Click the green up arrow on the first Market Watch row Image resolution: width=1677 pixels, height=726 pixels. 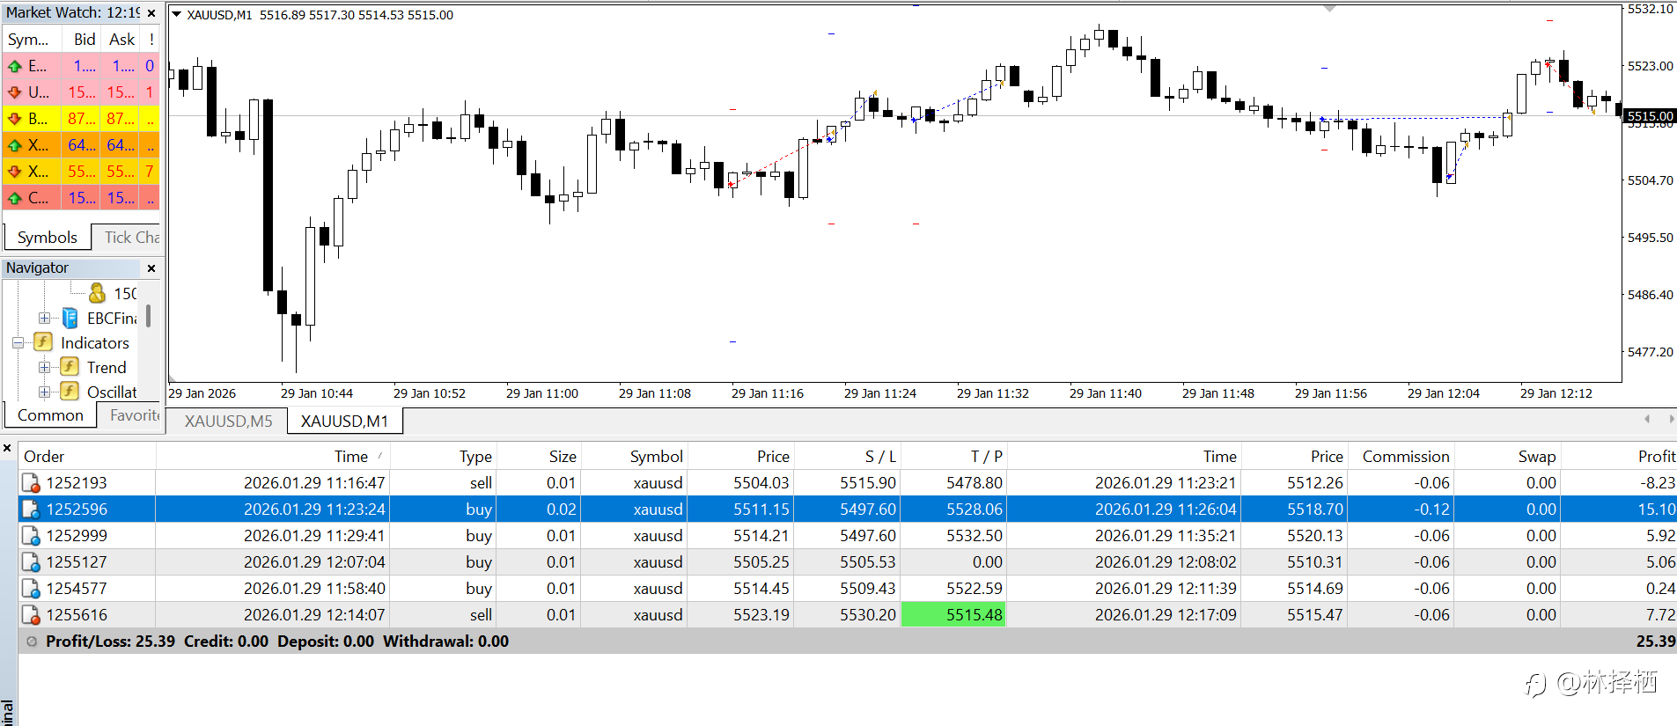[15, 66]
